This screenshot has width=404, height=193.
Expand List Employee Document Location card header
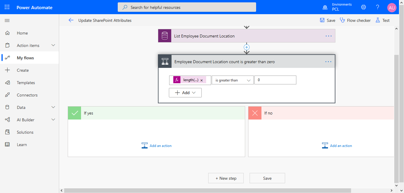pyautogui.click(x=247, y=36)
